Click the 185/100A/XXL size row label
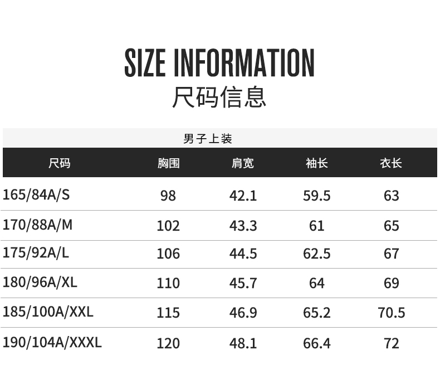 [x=48, y=312]
